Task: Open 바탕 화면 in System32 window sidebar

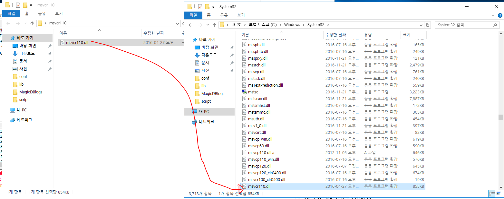Action: 209,47
